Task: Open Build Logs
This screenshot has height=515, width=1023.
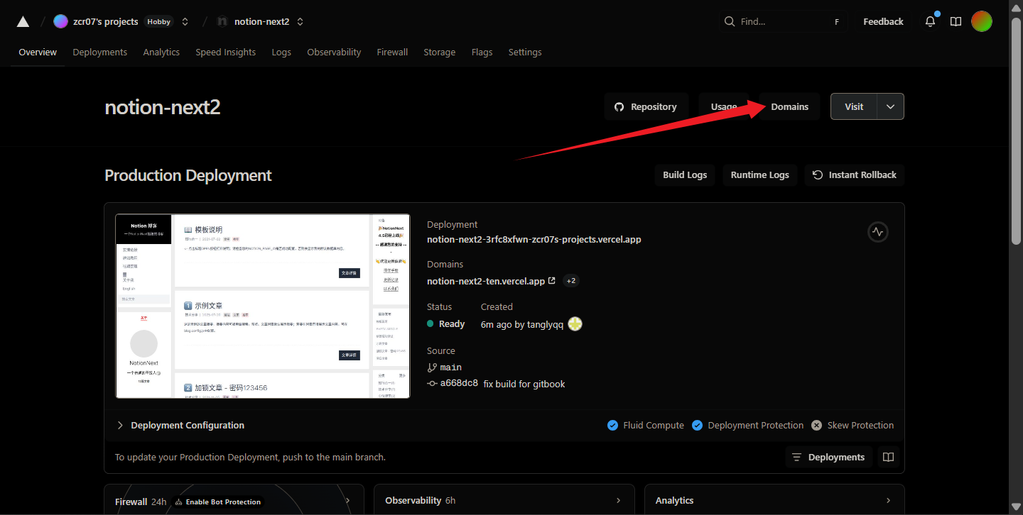Action: click(x=685, y=175)
